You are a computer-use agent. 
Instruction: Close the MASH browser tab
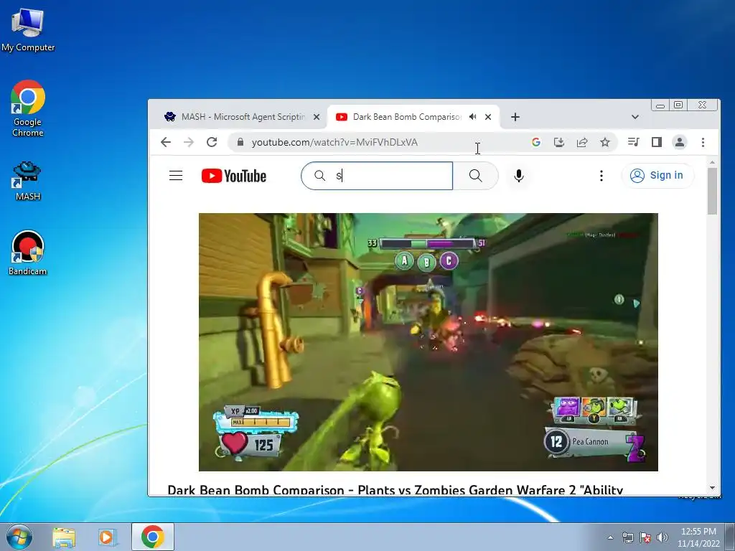[x=317, y=117]
